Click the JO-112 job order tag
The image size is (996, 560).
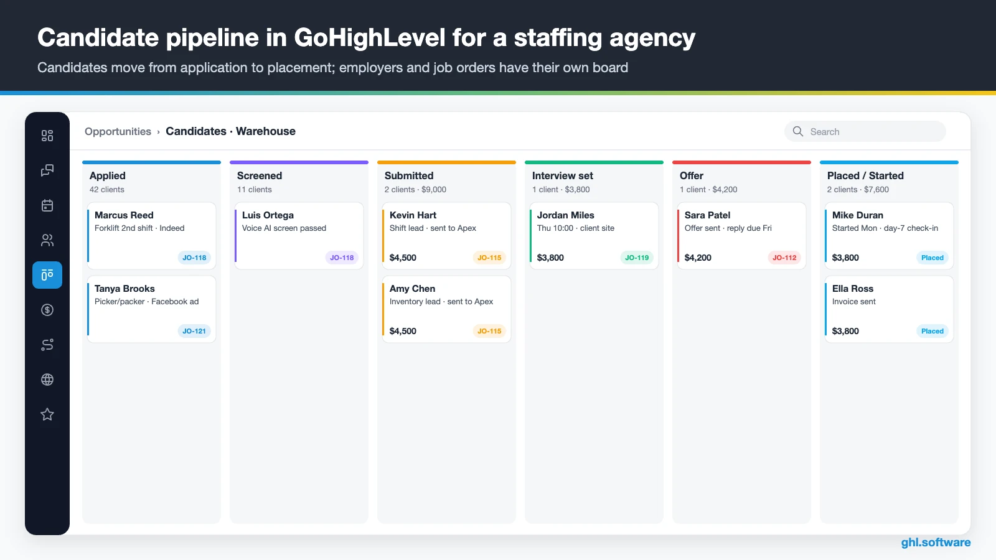click(784, 258)
